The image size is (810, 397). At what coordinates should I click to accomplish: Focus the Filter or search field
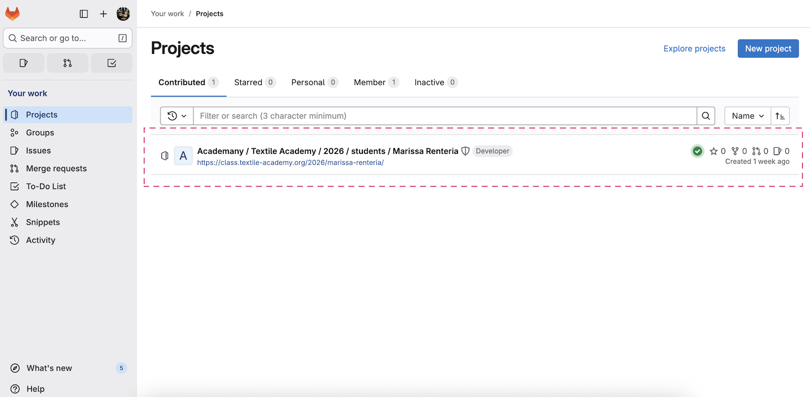pyautogui.click(x=444, y=116)
